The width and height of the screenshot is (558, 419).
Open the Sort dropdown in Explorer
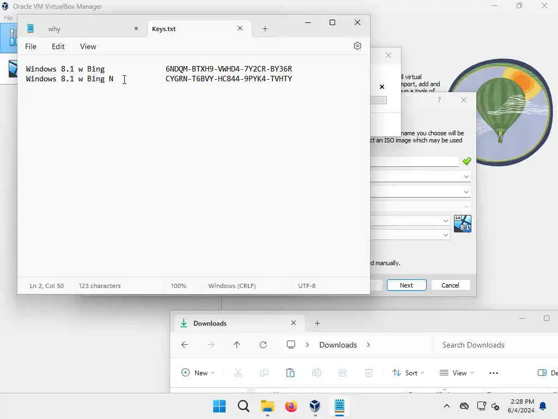click(x=408, y=373)
